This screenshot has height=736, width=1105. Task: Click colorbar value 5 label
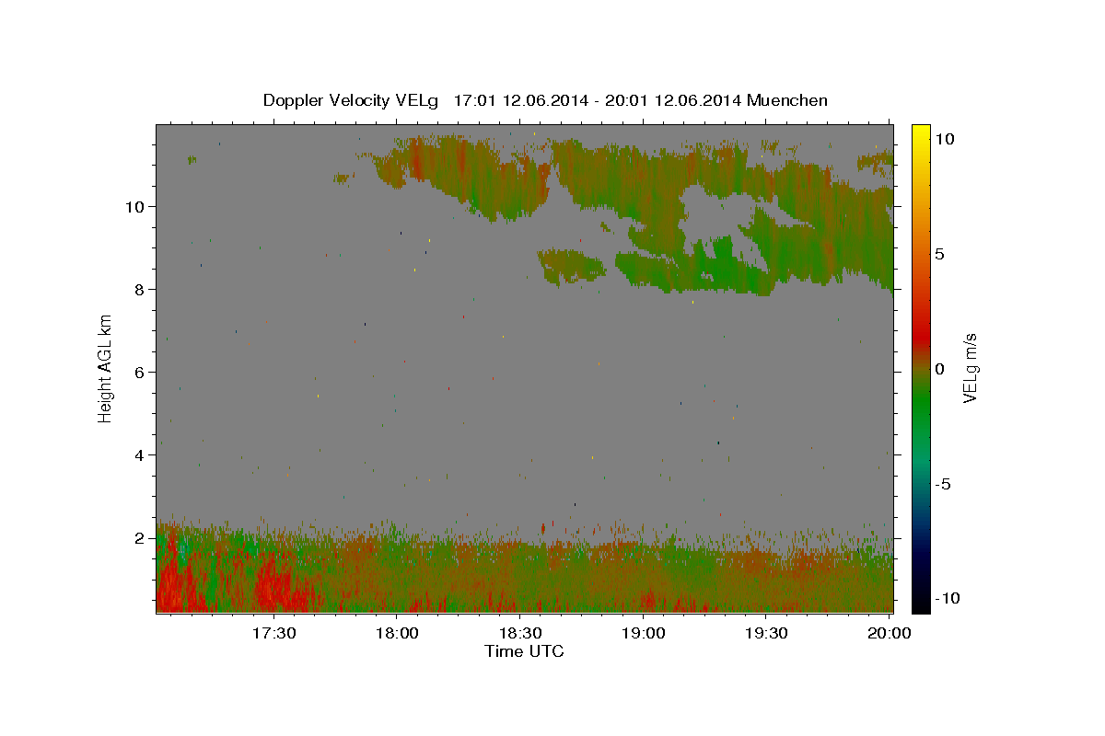(939, 254)
